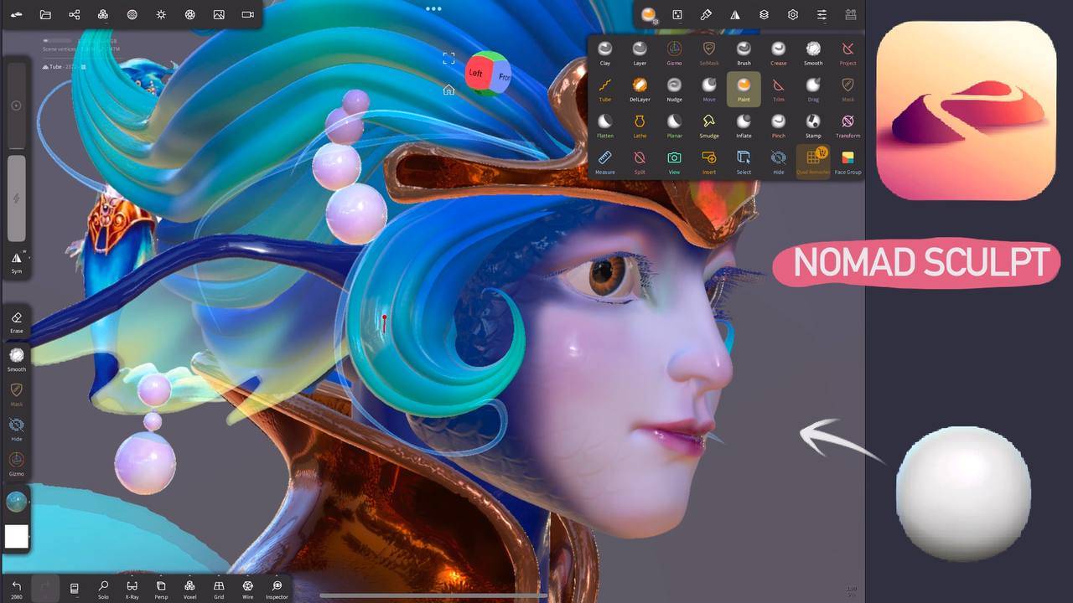The height and width of the screenshot is (603, 1073).
Task: Pick the Nudge tool
Action: click(674, 89)
